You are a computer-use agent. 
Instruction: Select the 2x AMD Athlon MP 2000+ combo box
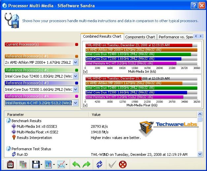click(41, 62)
